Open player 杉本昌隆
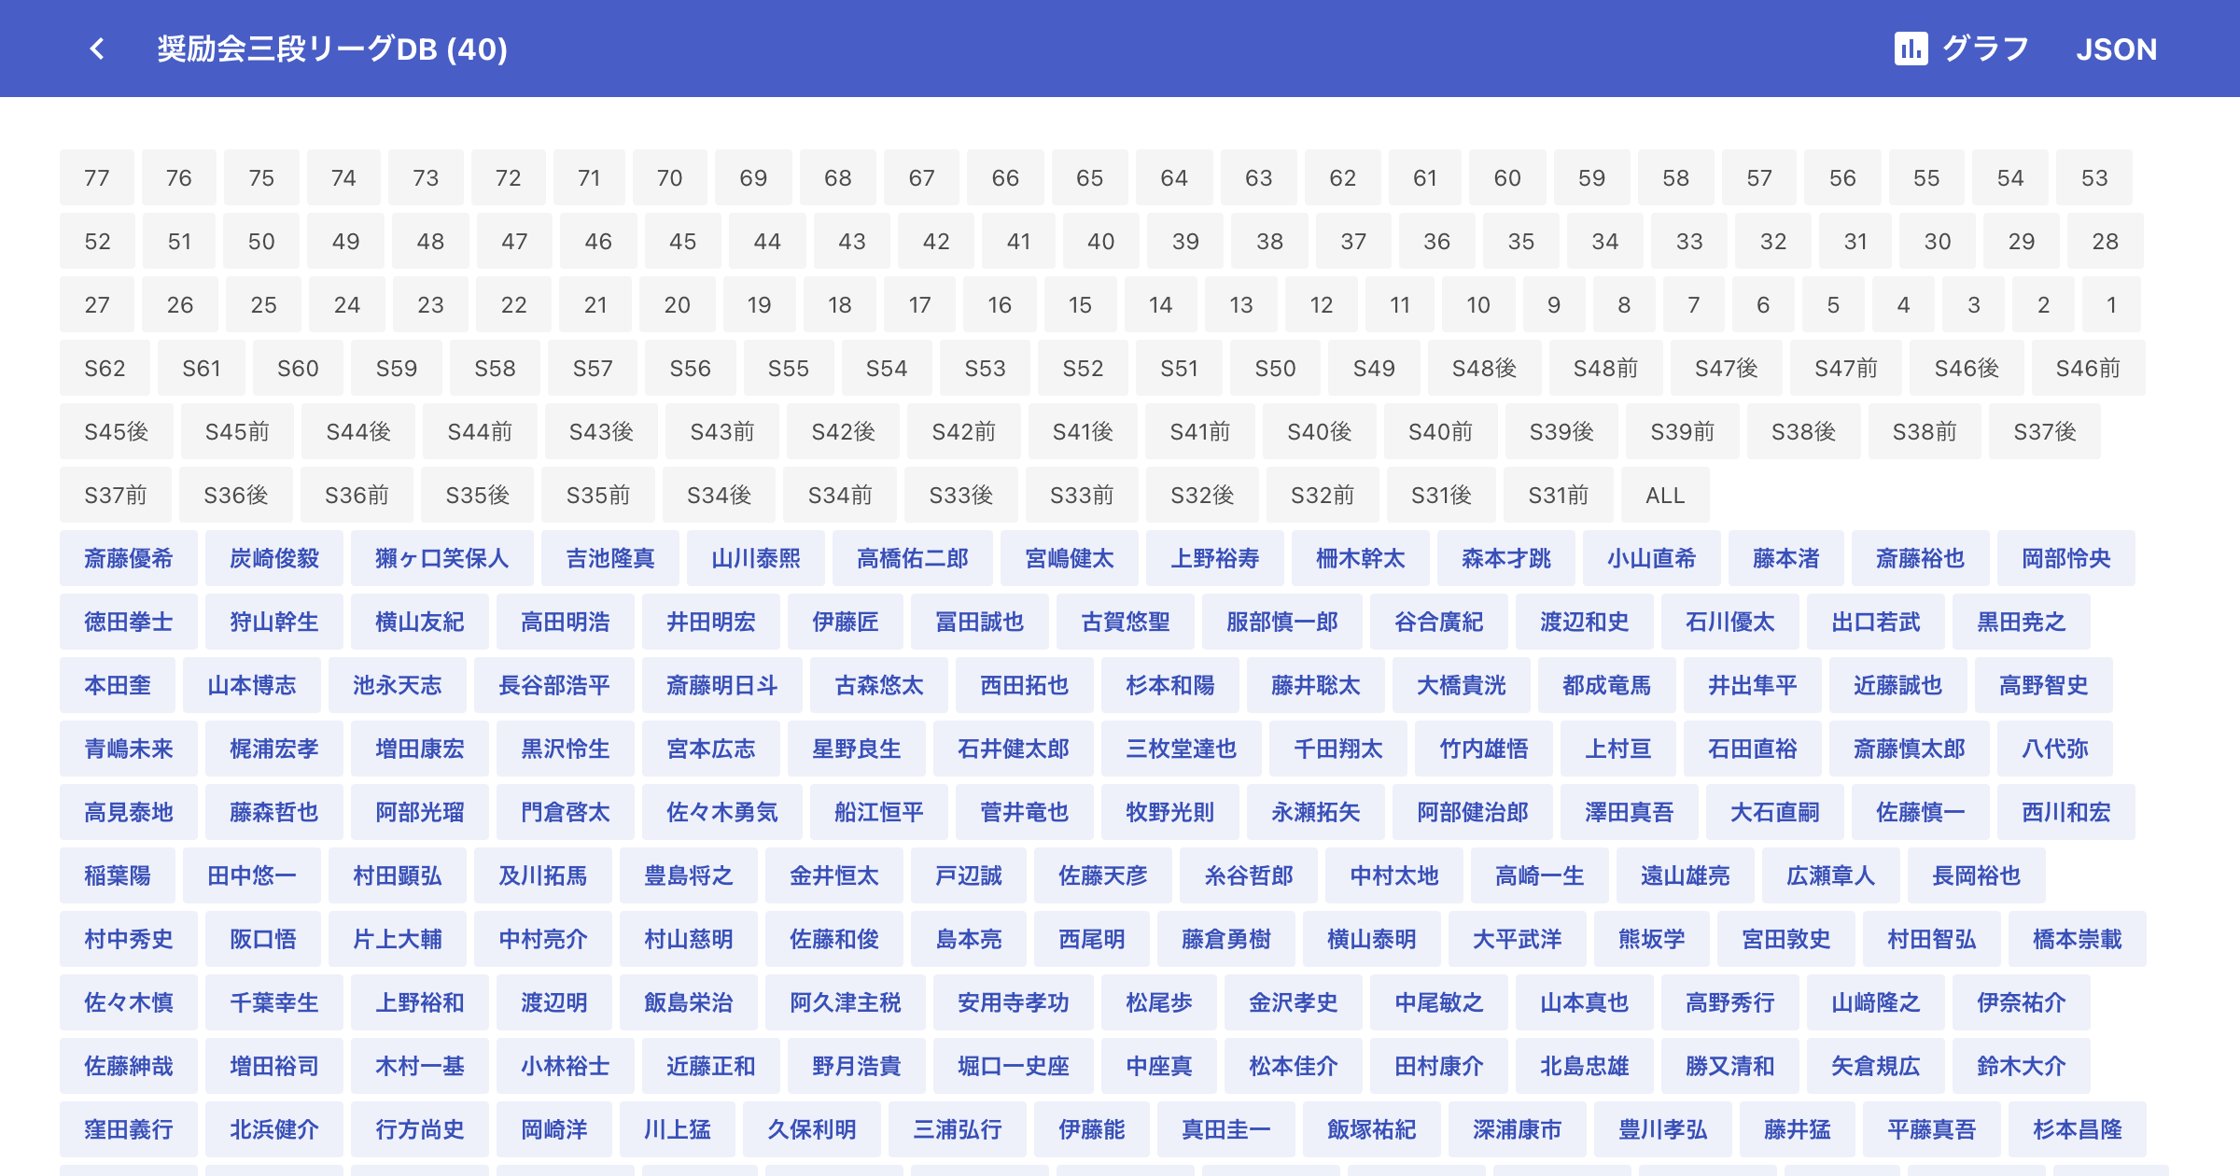Image resolution: width=2240 pixels, height=1176 pixels. coord(2078,1129)
